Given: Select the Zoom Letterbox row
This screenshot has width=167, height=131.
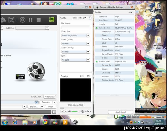Looking at the screenshot, I should 114,47.
